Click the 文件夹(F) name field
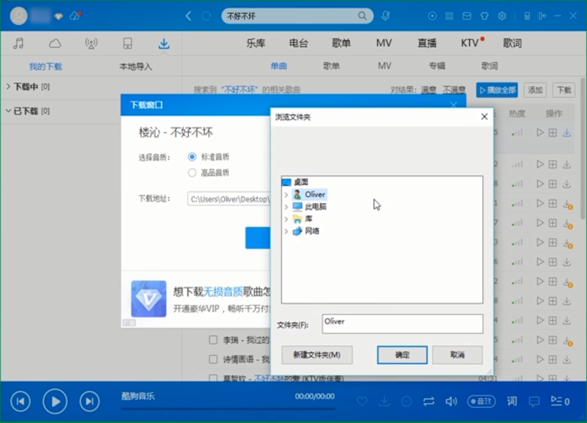The height and width of the screenshot is (423, 587). tap(402, 324)
